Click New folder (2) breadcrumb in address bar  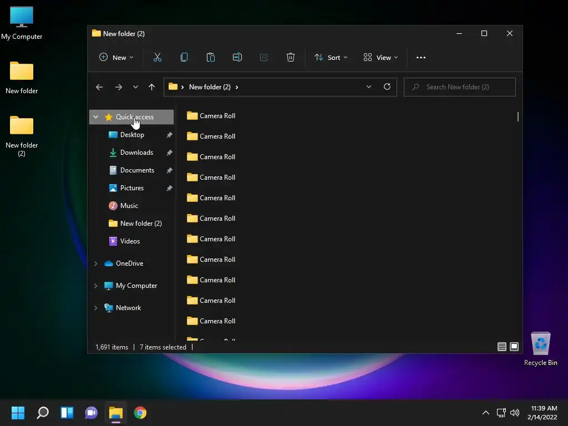(210, 87)
